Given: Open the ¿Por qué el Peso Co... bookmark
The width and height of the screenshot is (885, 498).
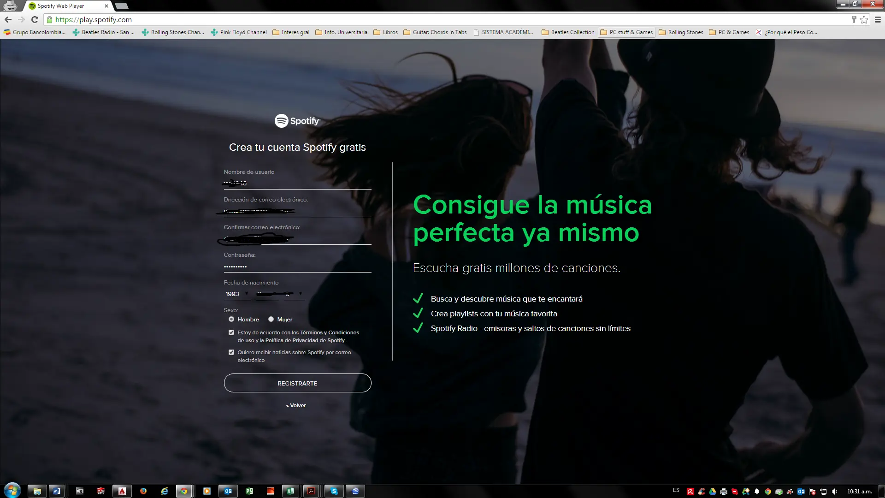Looking at the screenshot, I should pos(786,32).
